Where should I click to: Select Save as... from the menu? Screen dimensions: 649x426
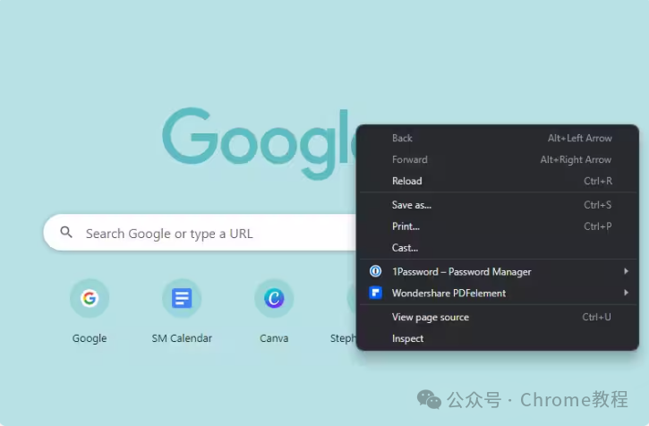498,205
